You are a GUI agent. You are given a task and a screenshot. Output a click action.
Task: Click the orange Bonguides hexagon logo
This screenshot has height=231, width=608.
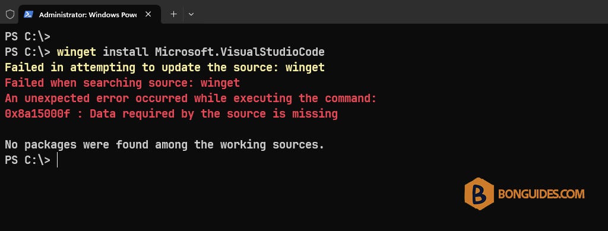pyautogui.click(x=479, y=194)
